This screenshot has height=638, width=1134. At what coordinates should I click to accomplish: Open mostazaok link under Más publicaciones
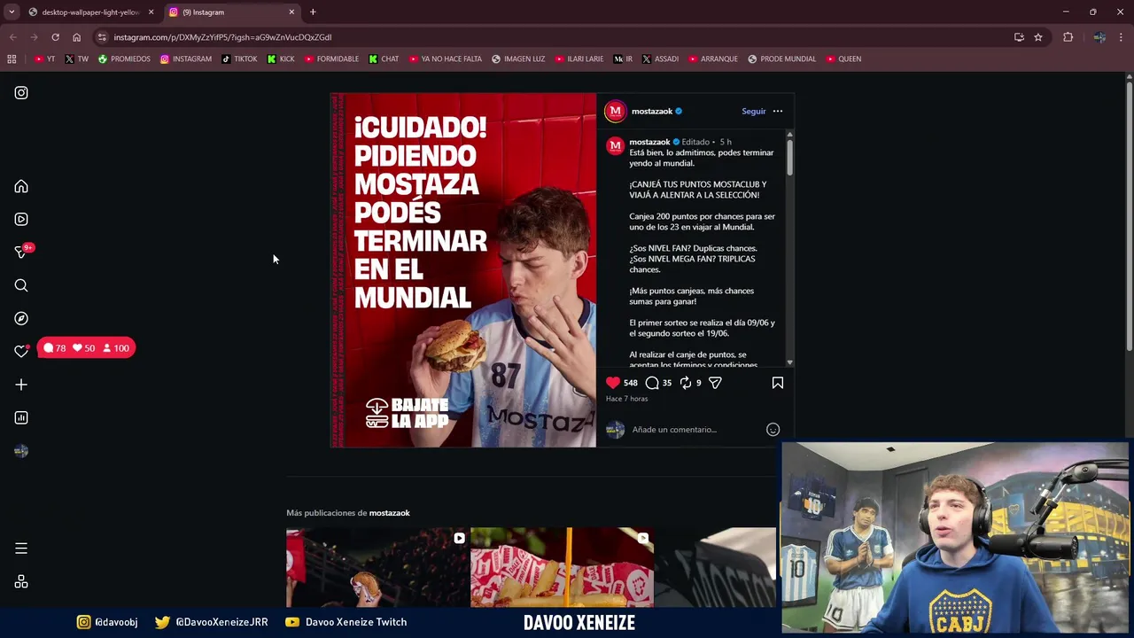click(x=389, y=513)
